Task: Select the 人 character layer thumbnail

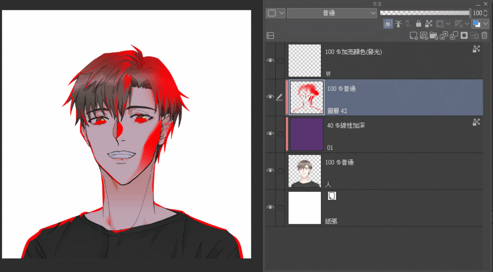Action: (x=305, y=171)
